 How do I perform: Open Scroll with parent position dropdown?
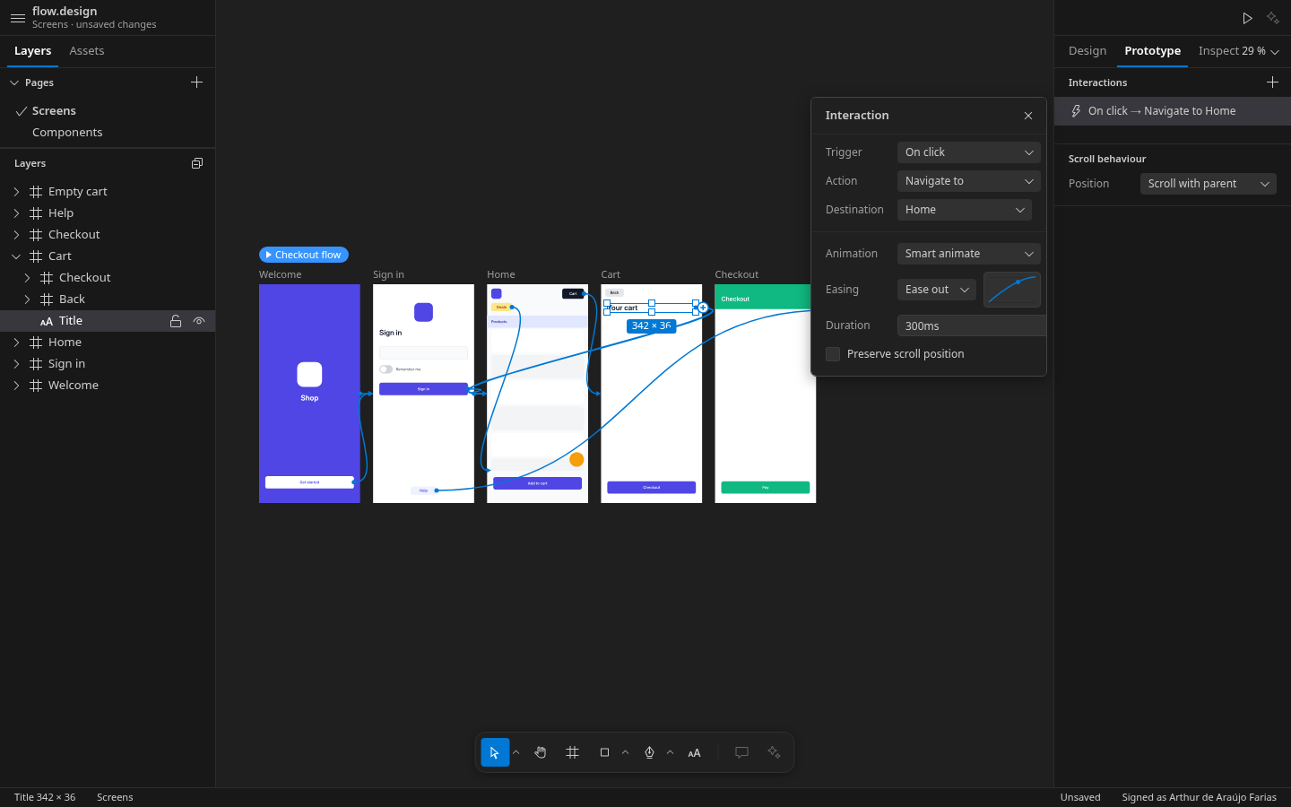[1209, 184]
